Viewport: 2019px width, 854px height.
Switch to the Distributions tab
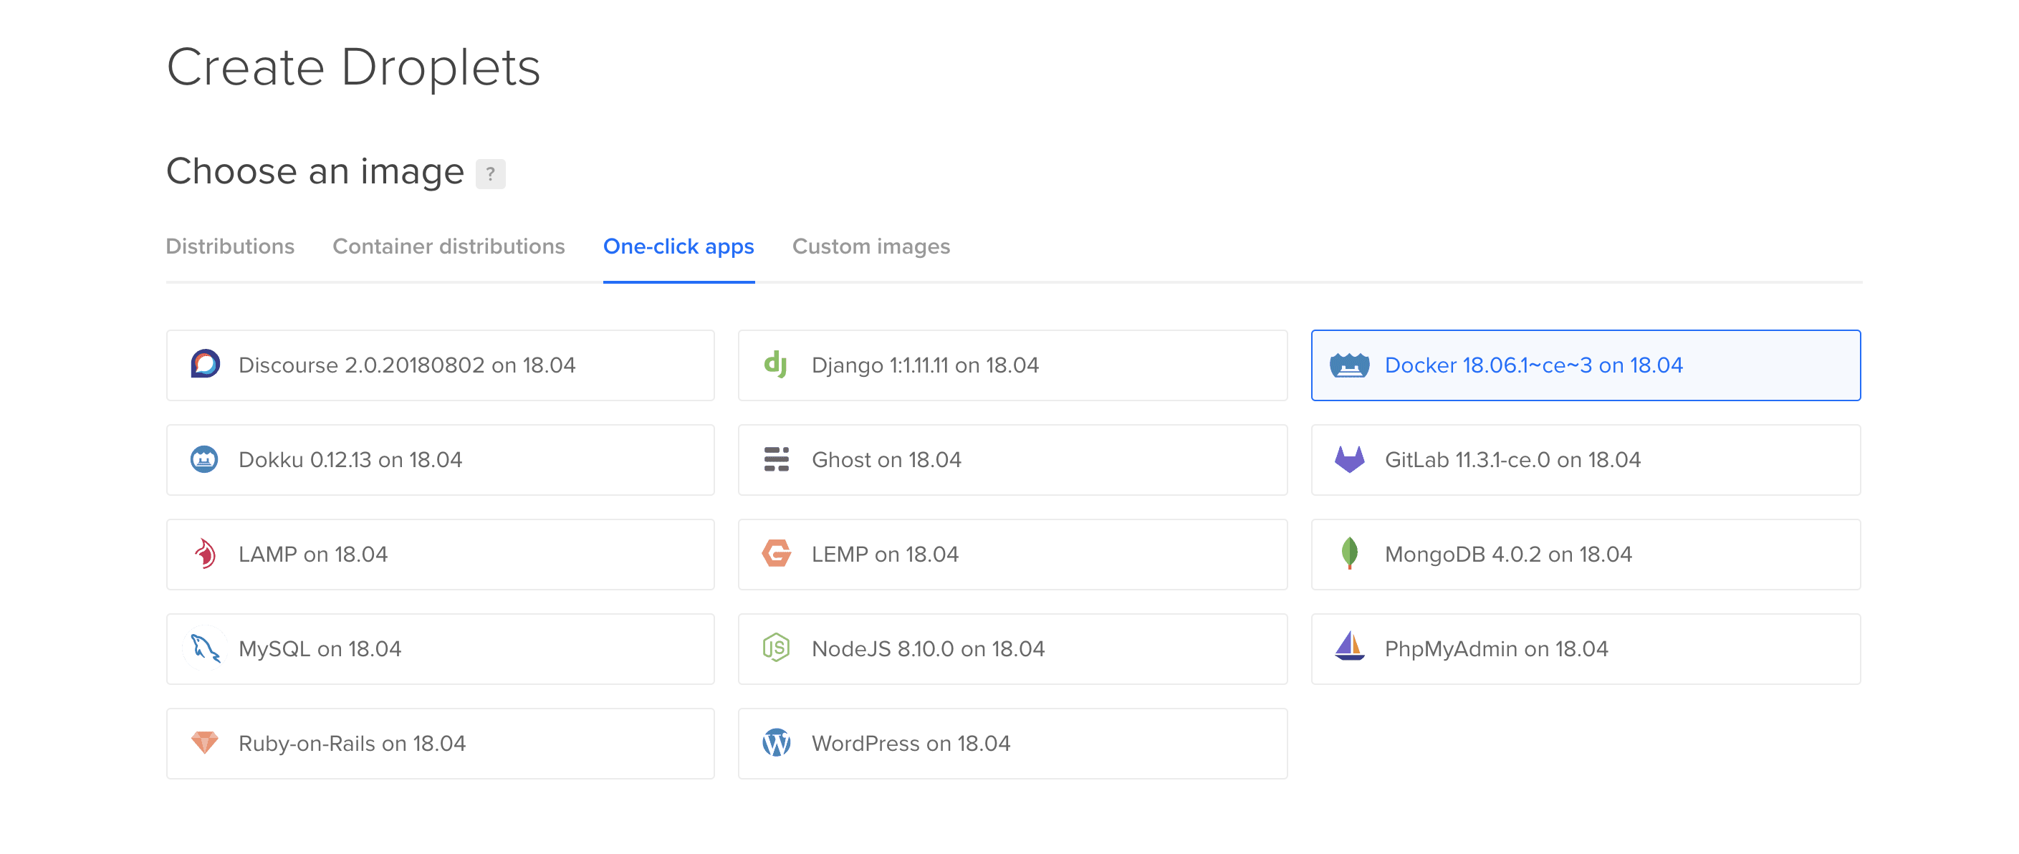(x=230, y=246)
